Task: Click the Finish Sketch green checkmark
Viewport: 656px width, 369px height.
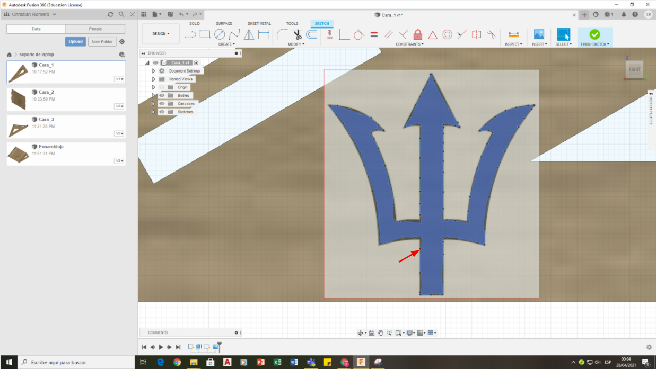Action: (594, 34)
